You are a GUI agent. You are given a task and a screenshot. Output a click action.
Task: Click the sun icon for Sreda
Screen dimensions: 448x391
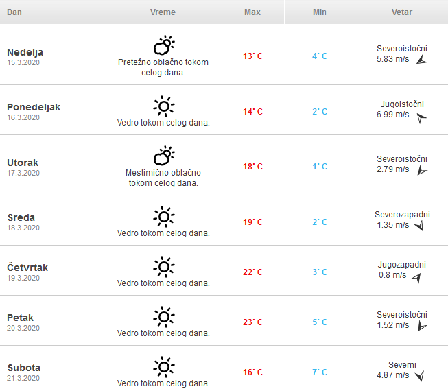163,217
